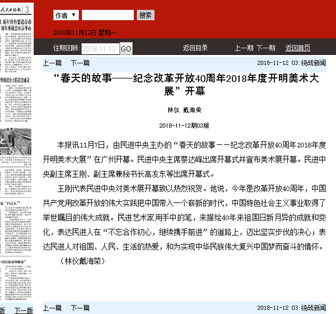Viewport: 336px width, 314px height.
Task: Click the 2018-11-12期03版 edition text
Action: tap(184, 126)
